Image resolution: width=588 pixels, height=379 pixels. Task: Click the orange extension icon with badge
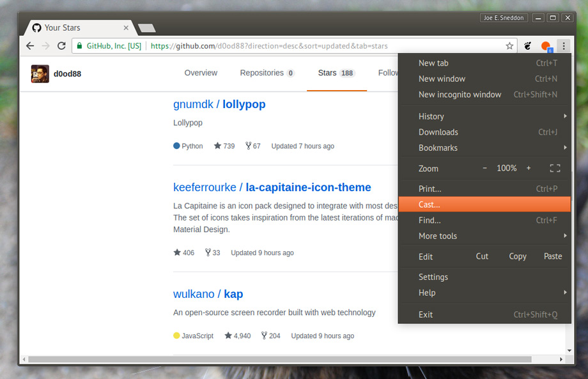[x=546, y=47]
